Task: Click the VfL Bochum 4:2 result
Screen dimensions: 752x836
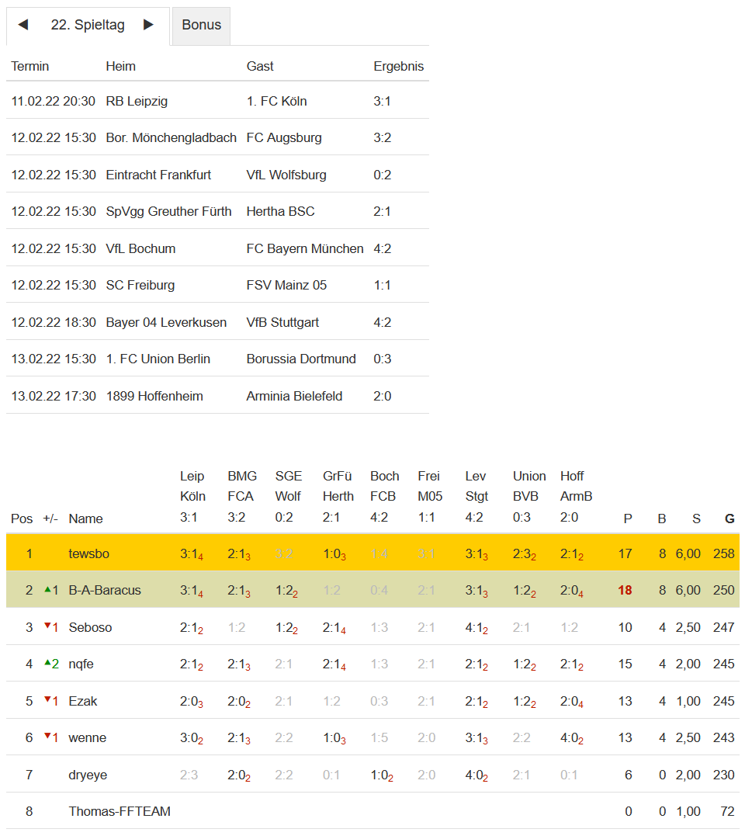Action: (x=382, y=248)
